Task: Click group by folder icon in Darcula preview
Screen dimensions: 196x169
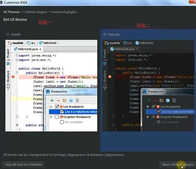Action: pyautogui.click(x=161, y=101)
